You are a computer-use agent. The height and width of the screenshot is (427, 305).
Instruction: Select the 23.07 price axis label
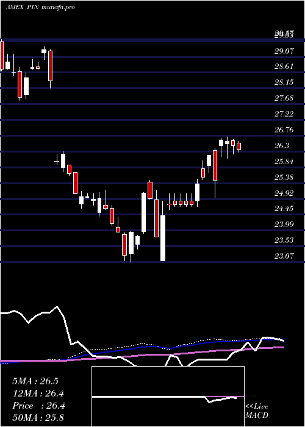(x=284, y=256)
